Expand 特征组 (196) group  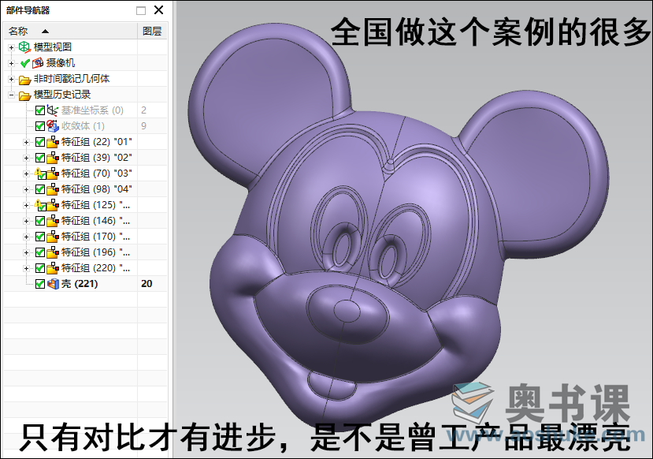coord(26,253)
